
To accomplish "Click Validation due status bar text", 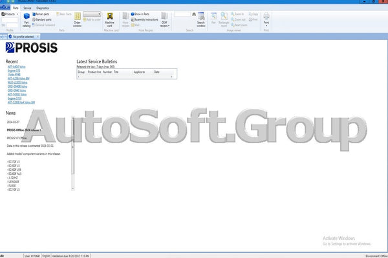I will pyautogui.click(x=70, y=256).
